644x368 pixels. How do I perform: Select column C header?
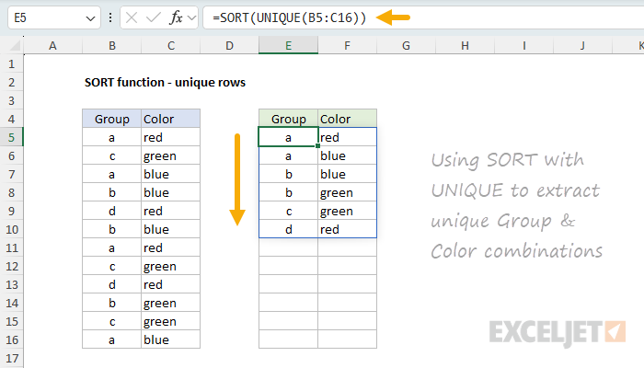[x=171, y=45]
